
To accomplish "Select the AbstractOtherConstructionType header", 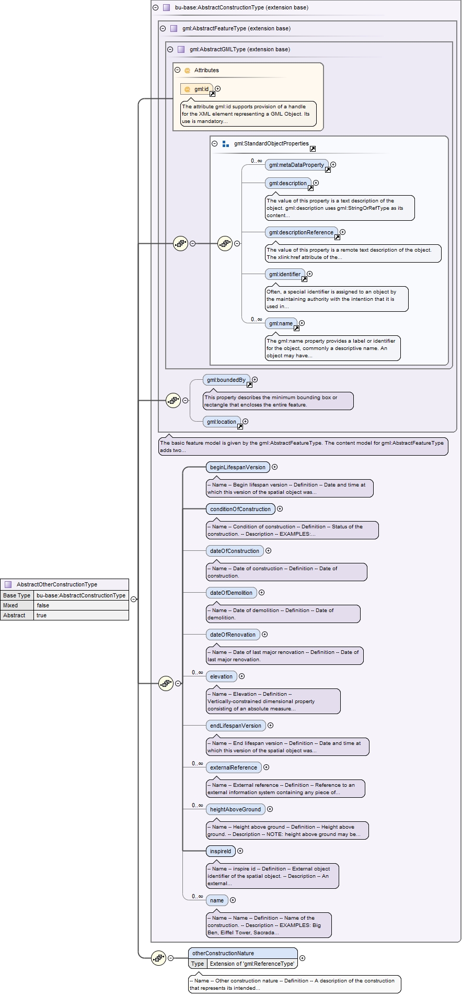I will (x=65, y=584).
